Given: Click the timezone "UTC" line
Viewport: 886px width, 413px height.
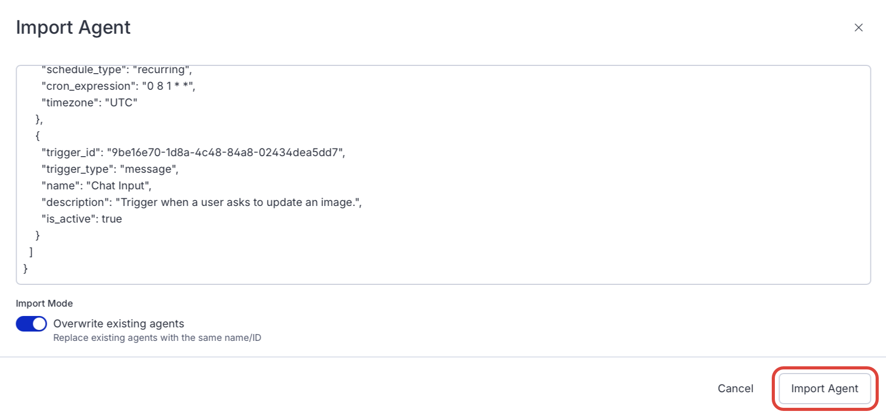Looking at the screenshot, I should 89,103.
